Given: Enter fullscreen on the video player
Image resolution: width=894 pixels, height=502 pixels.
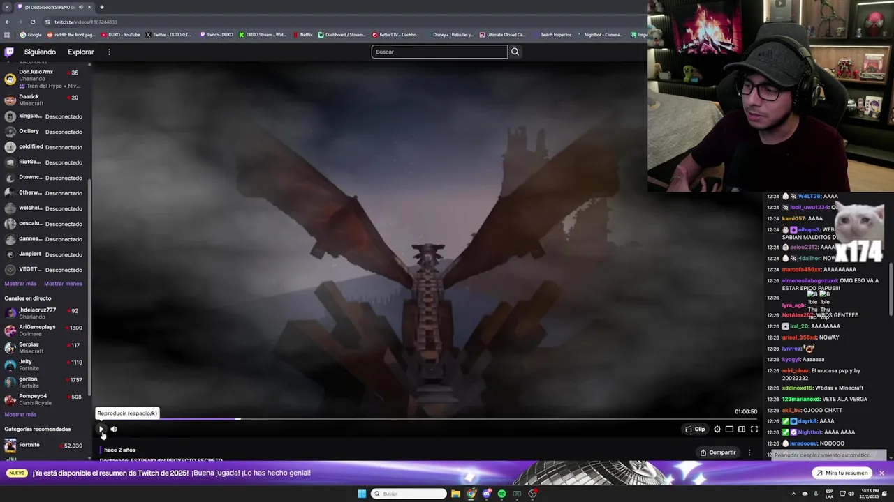Looking at the screenshot, I should click(x=754, y=429).
